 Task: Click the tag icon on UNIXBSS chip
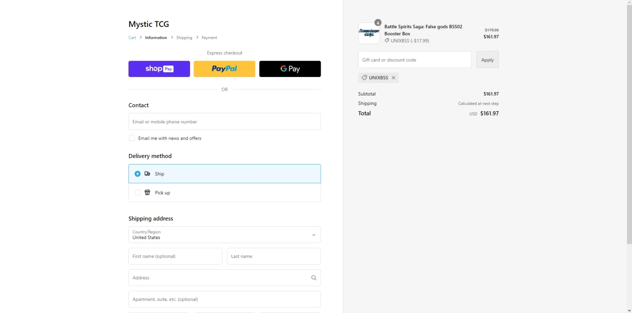(364, 78)
